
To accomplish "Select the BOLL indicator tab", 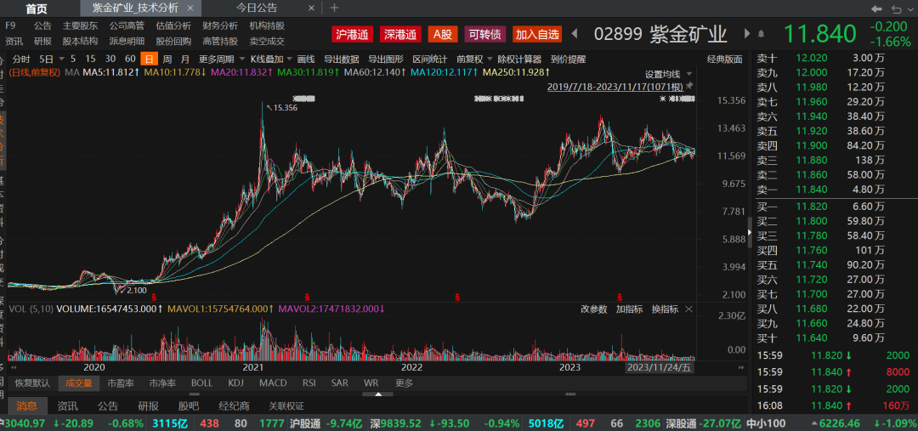I will click(x=202, y=383).
